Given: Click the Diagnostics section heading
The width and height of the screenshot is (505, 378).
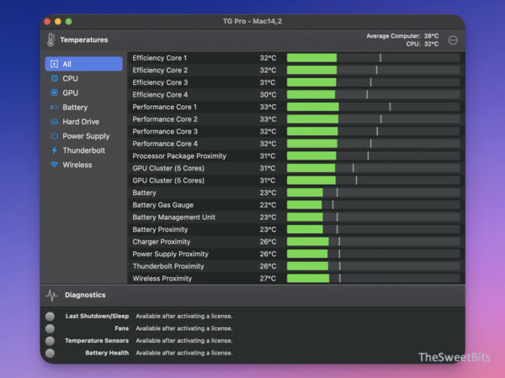Looking at the screenshot, I should coord(85,295).
